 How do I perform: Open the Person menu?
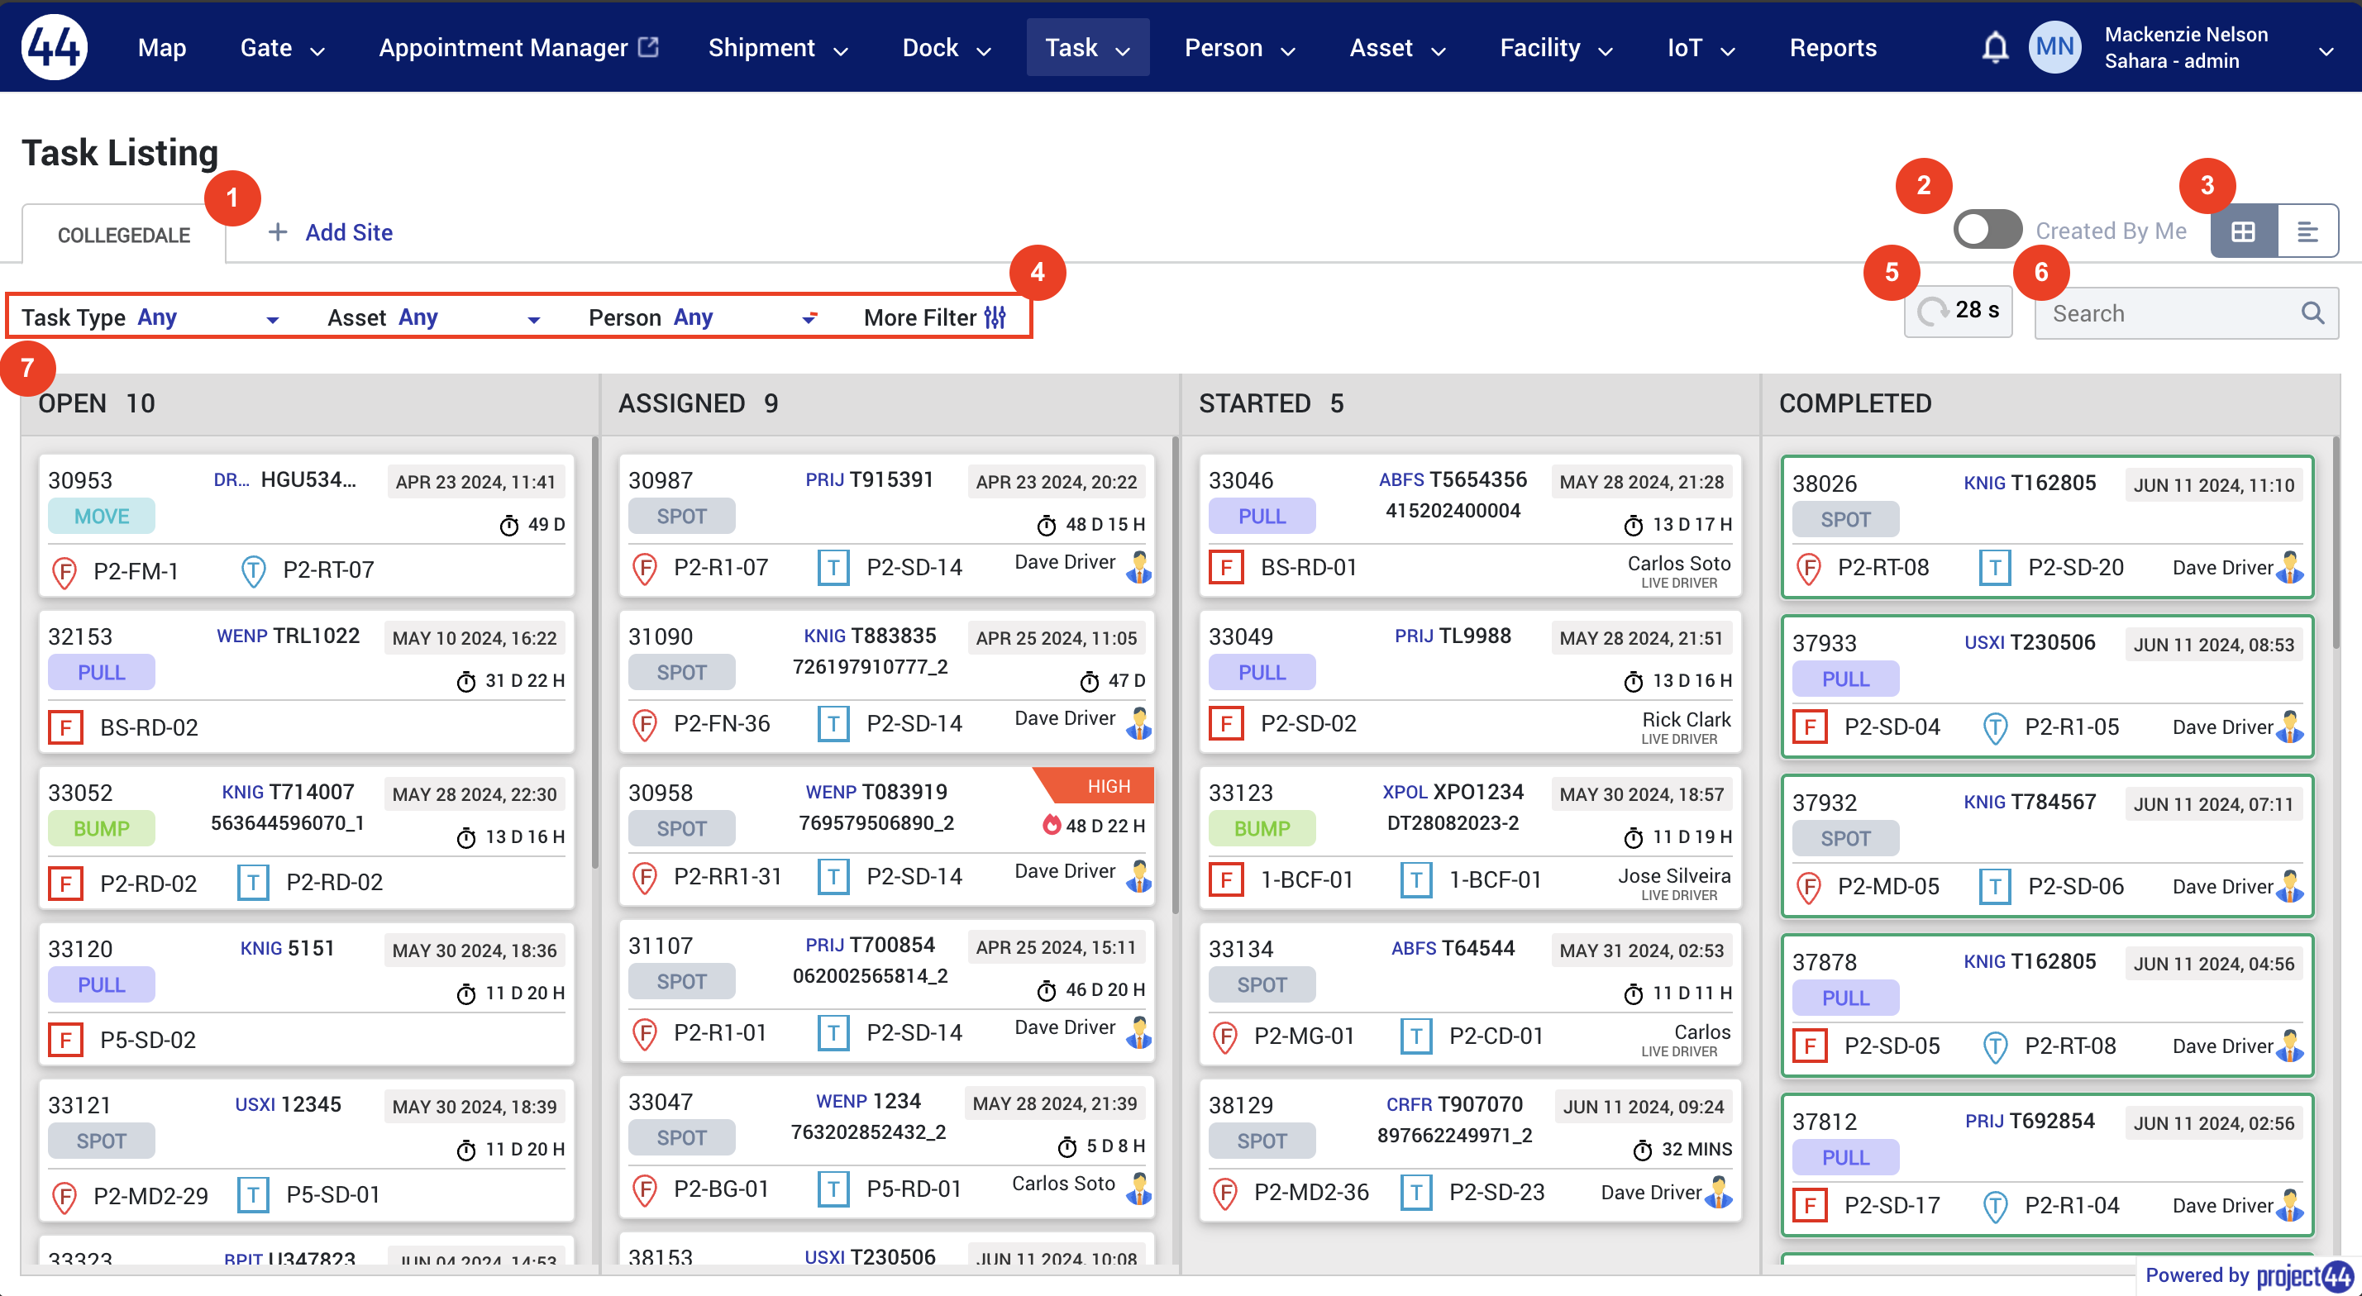point(1239,48)
